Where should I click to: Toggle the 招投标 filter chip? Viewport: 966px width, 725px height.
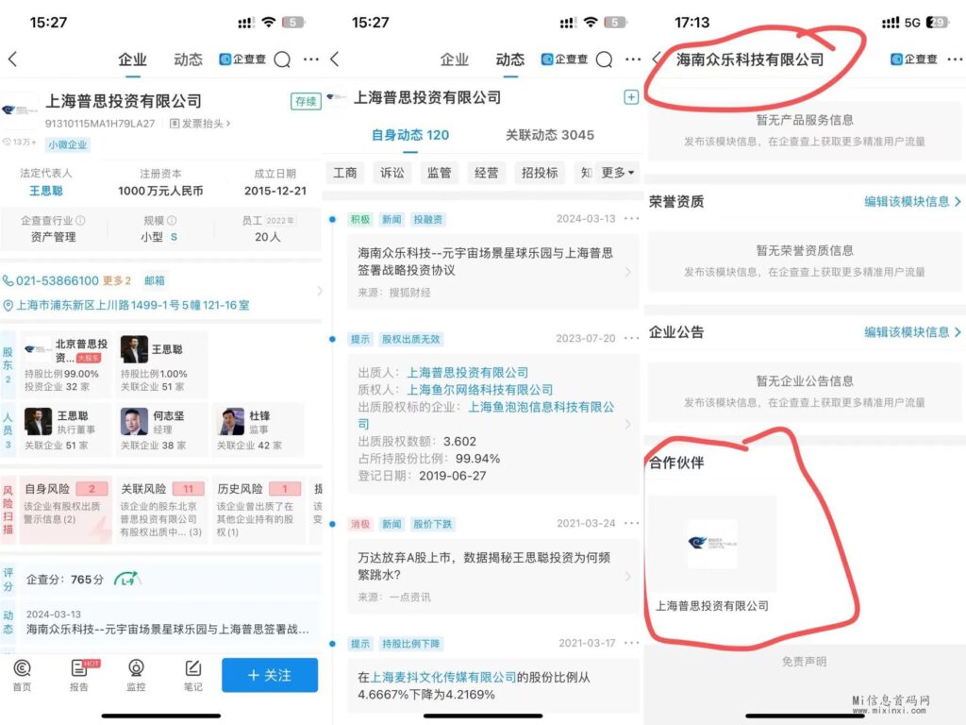pos(540,173)
